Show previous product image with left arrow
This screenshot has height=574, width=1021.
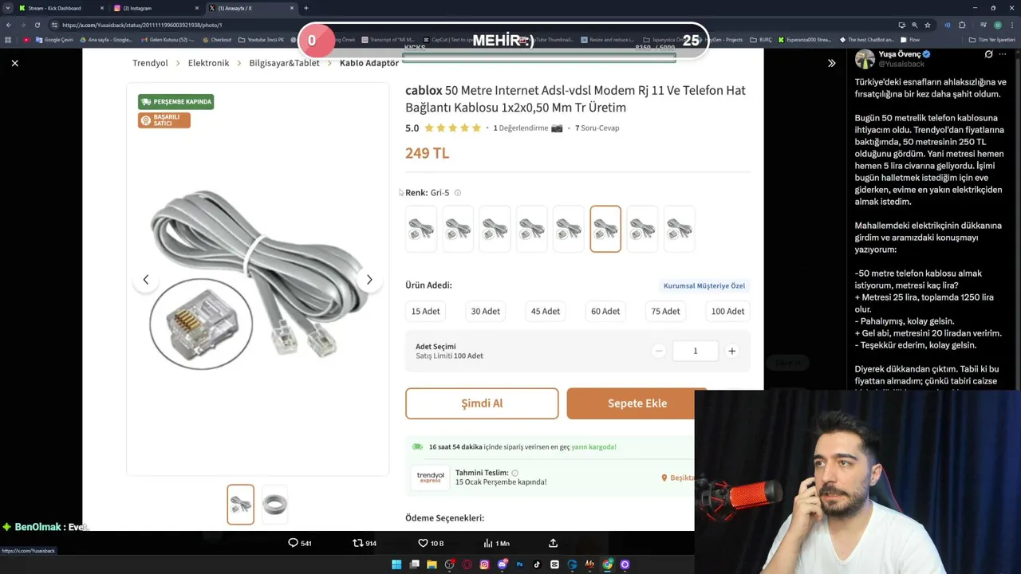point(145,280)
